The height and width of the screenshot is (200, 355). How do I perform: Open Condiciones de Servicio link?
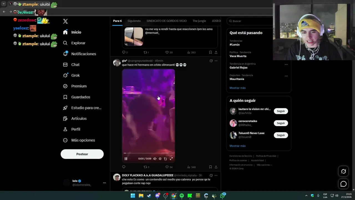pos(241,156)
